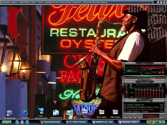167x125 pixels.
Task: Click the Start button
Action: 6,122
